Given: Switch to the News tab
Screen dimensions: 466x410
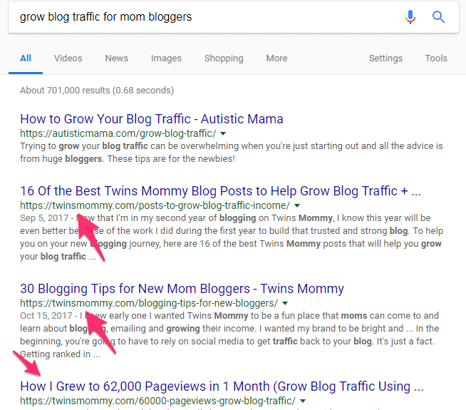Looking at the screenshot, I should coord(117,58).
